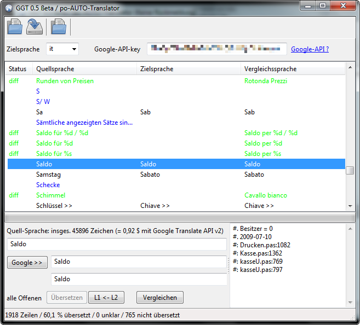The image size is (360, 325).
Task: Click the scroll up arrow of the list
Action: click(350, 68)
